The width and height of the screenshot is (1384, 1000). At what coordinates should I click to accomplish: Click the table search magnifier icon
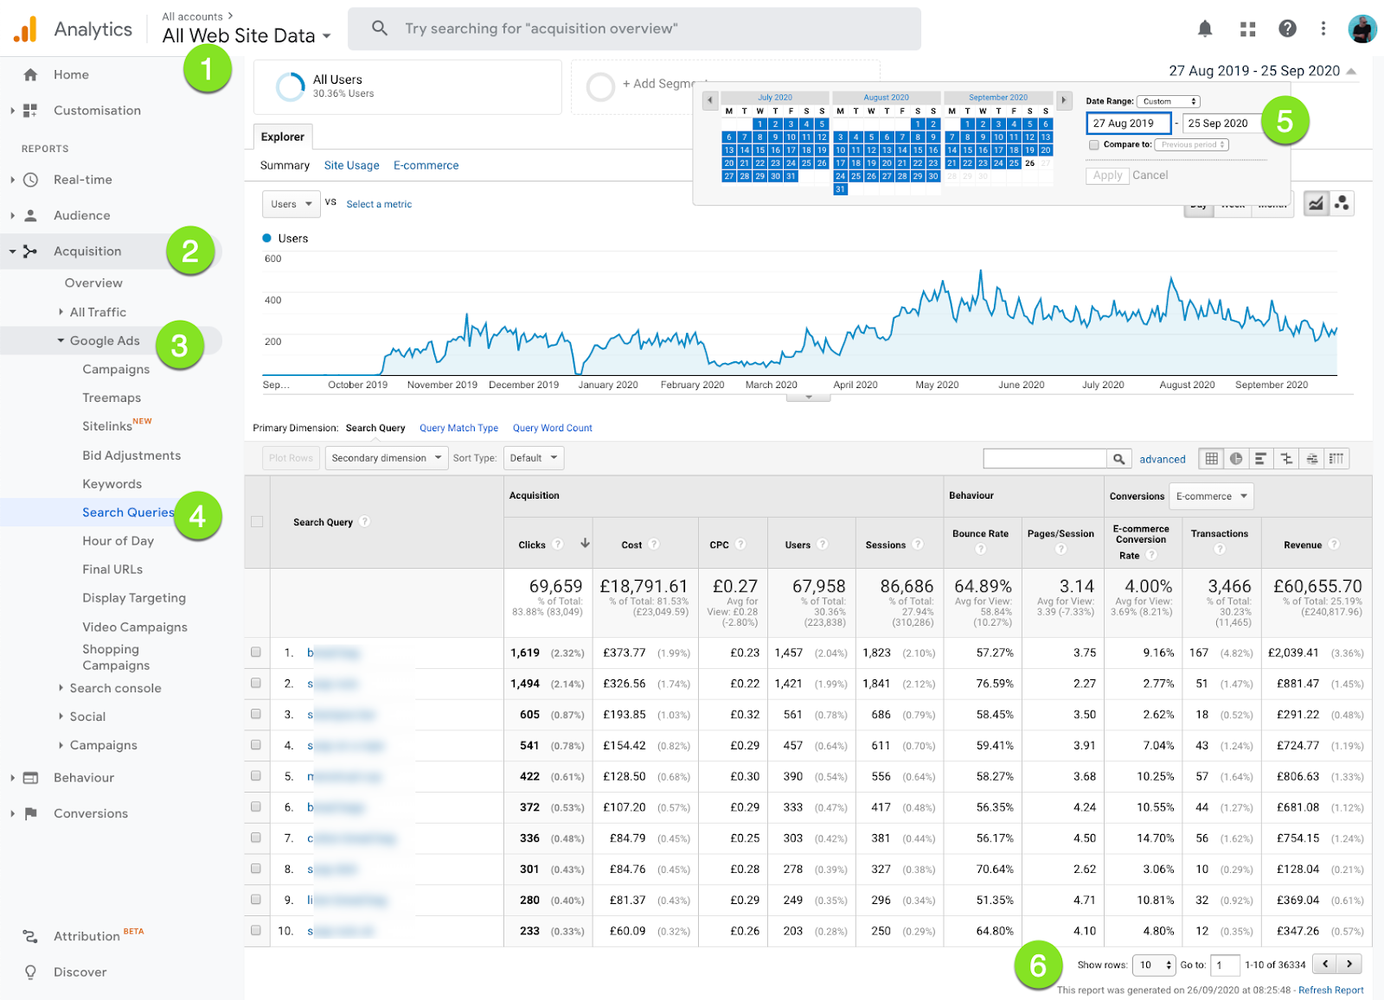point(1118,459)
